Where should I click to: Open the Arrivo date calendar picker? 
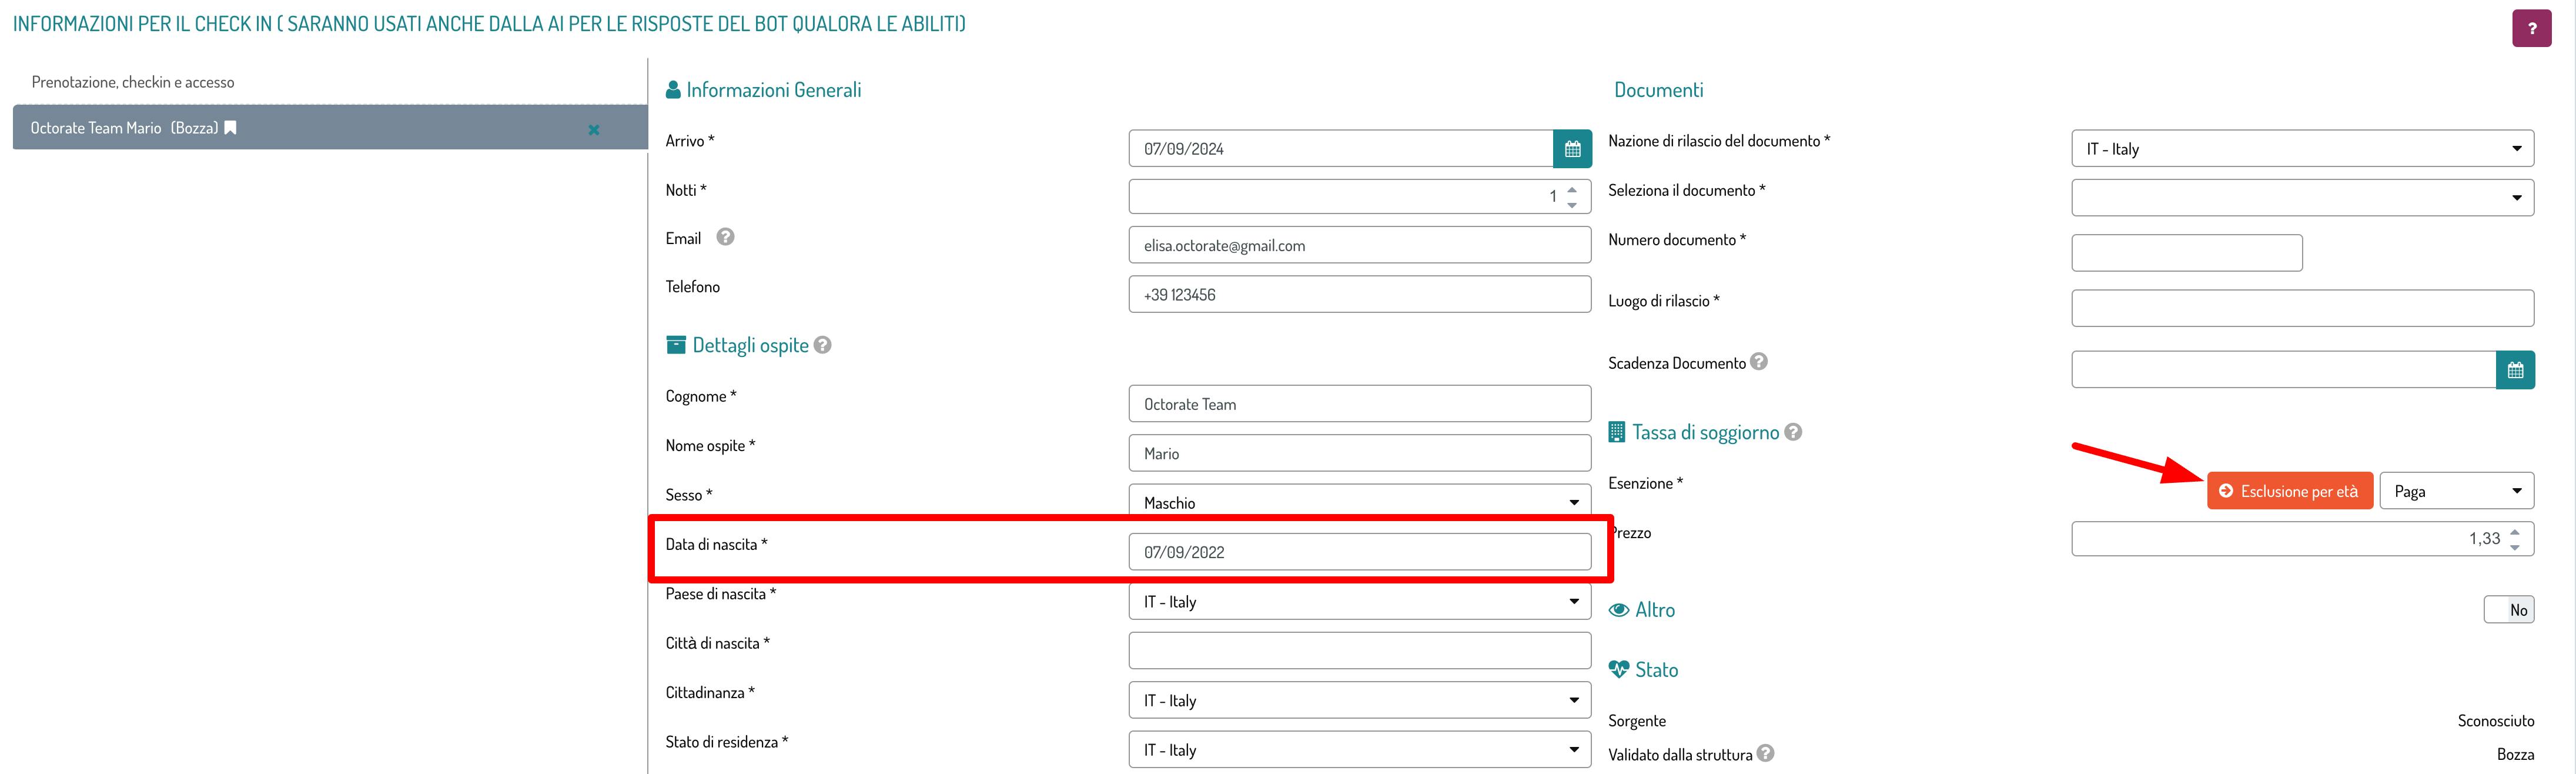coord(1572,149)
